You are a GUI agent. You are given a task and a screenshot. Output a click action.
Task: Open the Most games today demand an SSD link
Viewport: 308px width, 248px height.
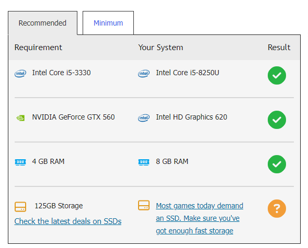point(200,218)
